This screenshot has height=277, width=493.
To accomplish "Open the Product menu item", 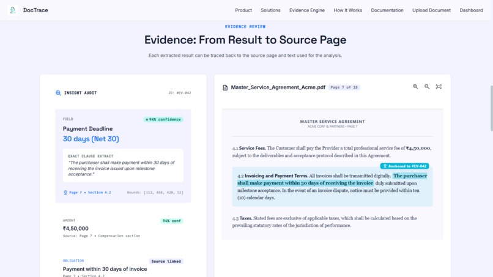I will tap(243, 10).
